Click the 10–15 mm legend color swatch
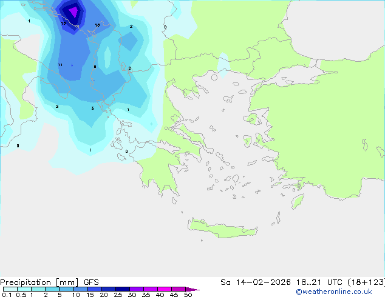This screenshot has height=297, width=385. (80, 289)
